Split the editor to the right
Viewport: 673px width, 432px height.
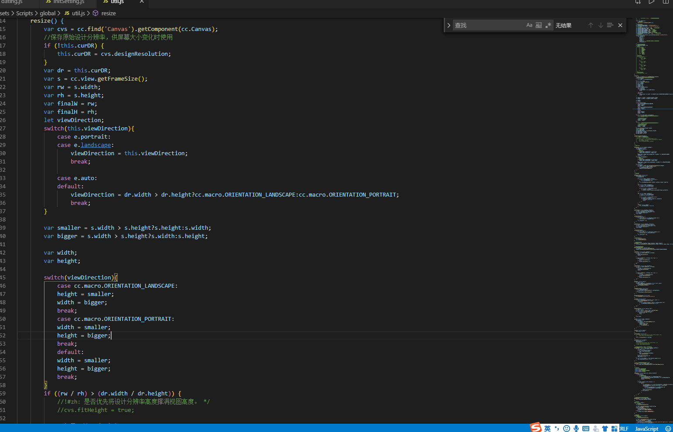point(666,2)
